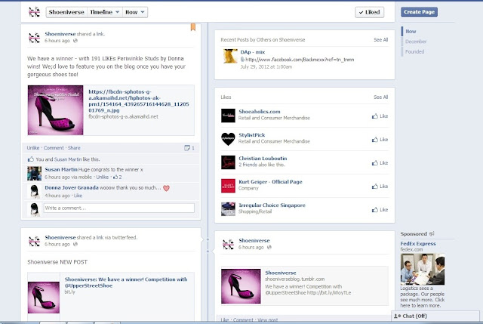The image size is (483, 324).
Task: Click Share under the winner post
Action: point(74,148)
